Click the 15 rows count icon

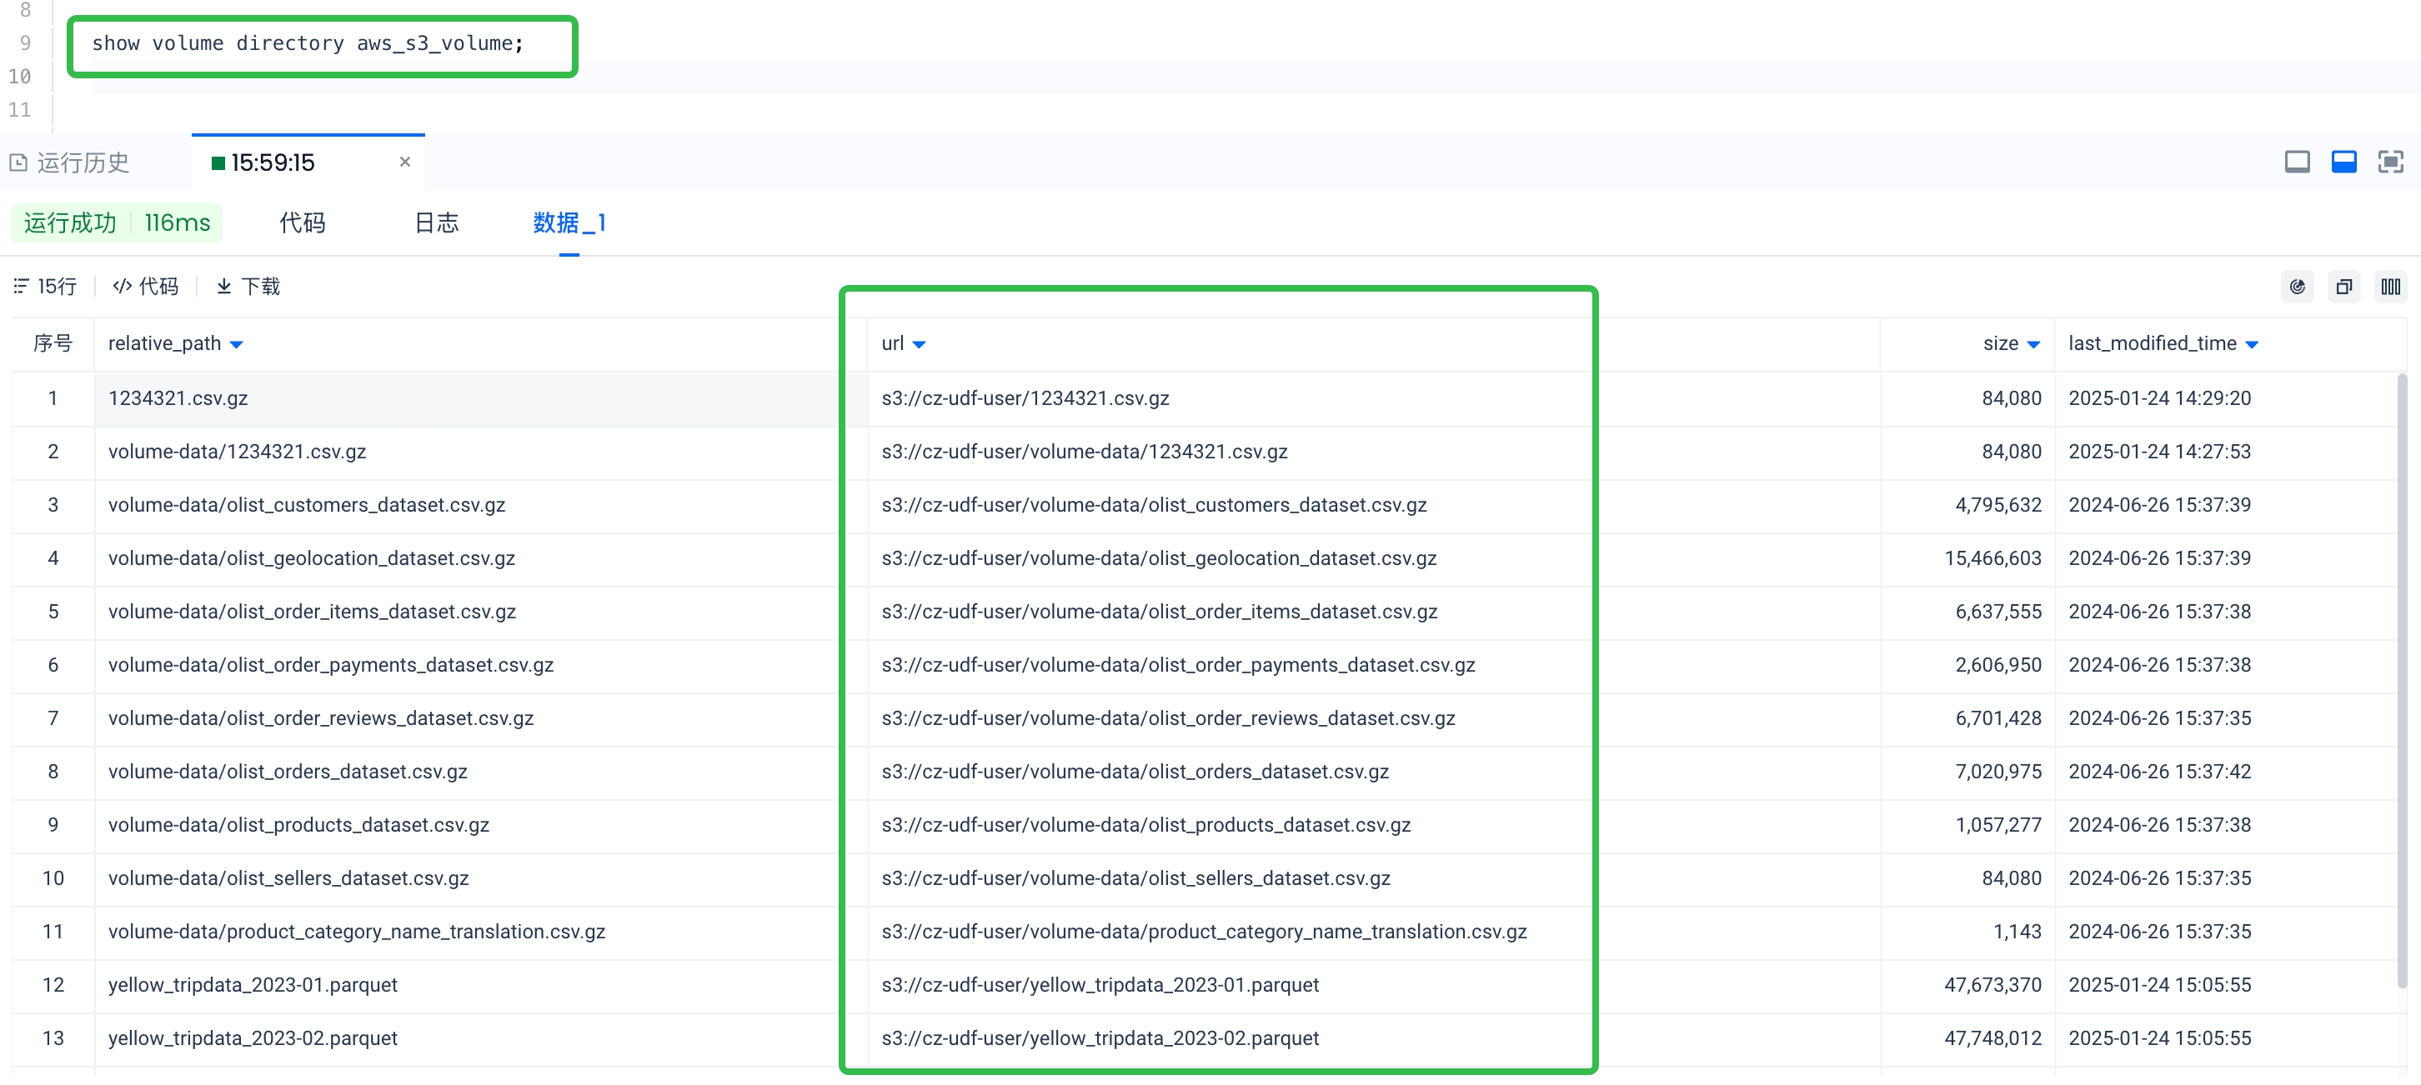[21, 286]
